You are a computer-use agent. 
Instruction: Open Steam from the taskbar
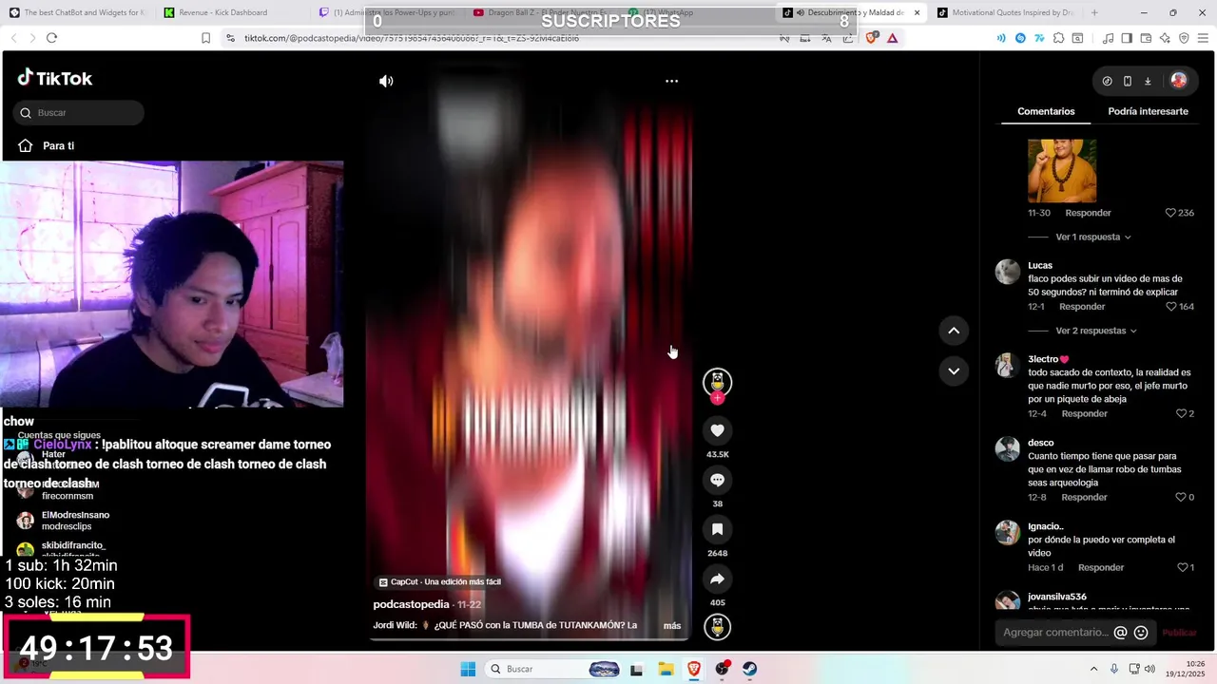point(750,669)
